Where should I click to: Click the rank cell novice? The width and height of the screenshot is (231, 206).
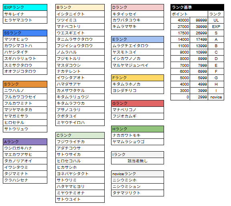[216, 97]
